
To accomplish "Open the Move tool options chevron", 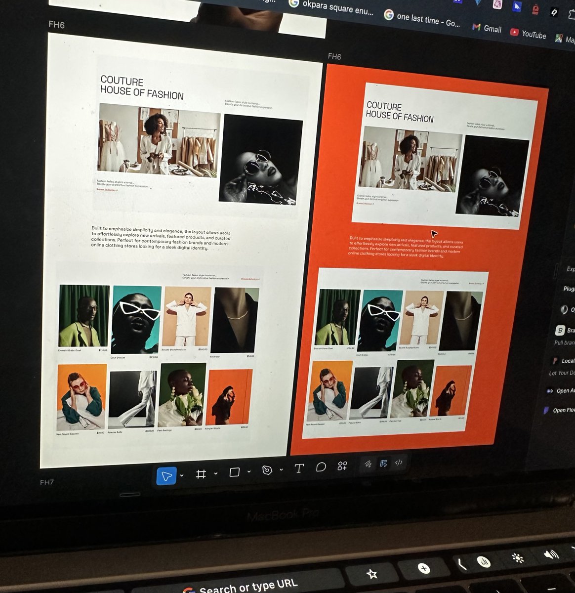I will tap(182, 475).
